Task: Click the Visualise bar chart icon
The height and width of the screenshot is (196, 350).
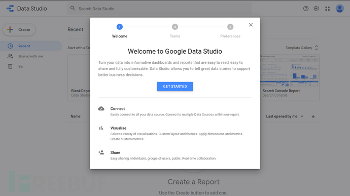Action: pyautogui.click(x=101, y=128)
